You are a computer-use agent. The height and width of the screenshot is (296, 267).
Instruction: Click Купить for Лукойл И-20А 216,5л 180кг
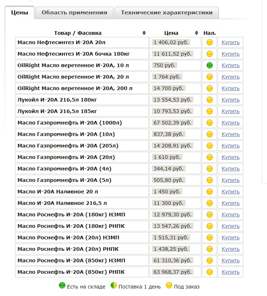pos(230,100)
